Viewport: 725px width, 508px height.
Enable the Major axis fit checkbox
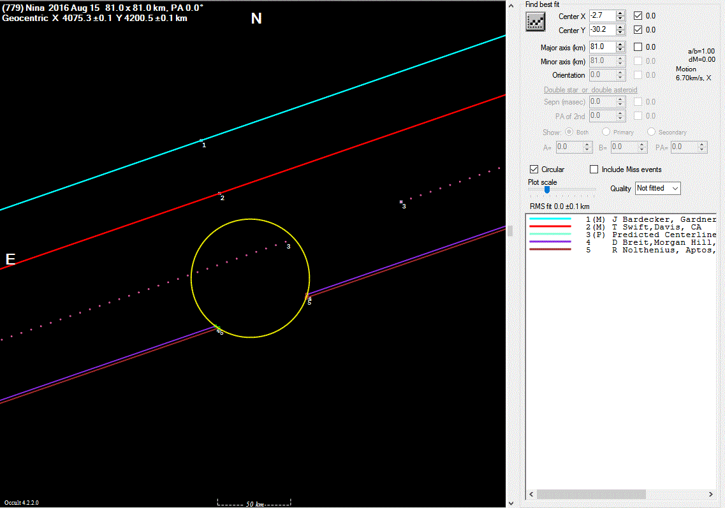pyautogui.click(x=638, y=47)
